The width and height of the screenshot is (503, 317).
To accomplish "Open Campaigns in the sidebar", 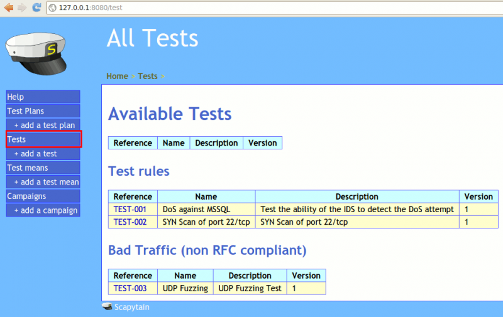I will 43,196.
